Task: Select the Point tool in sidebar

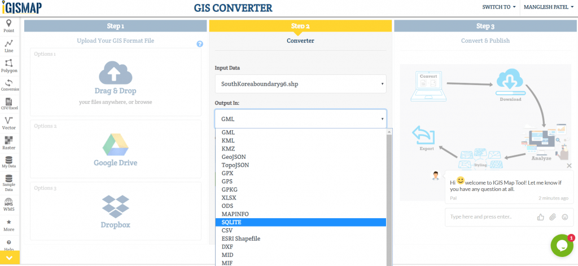Action: click(9, 26)
